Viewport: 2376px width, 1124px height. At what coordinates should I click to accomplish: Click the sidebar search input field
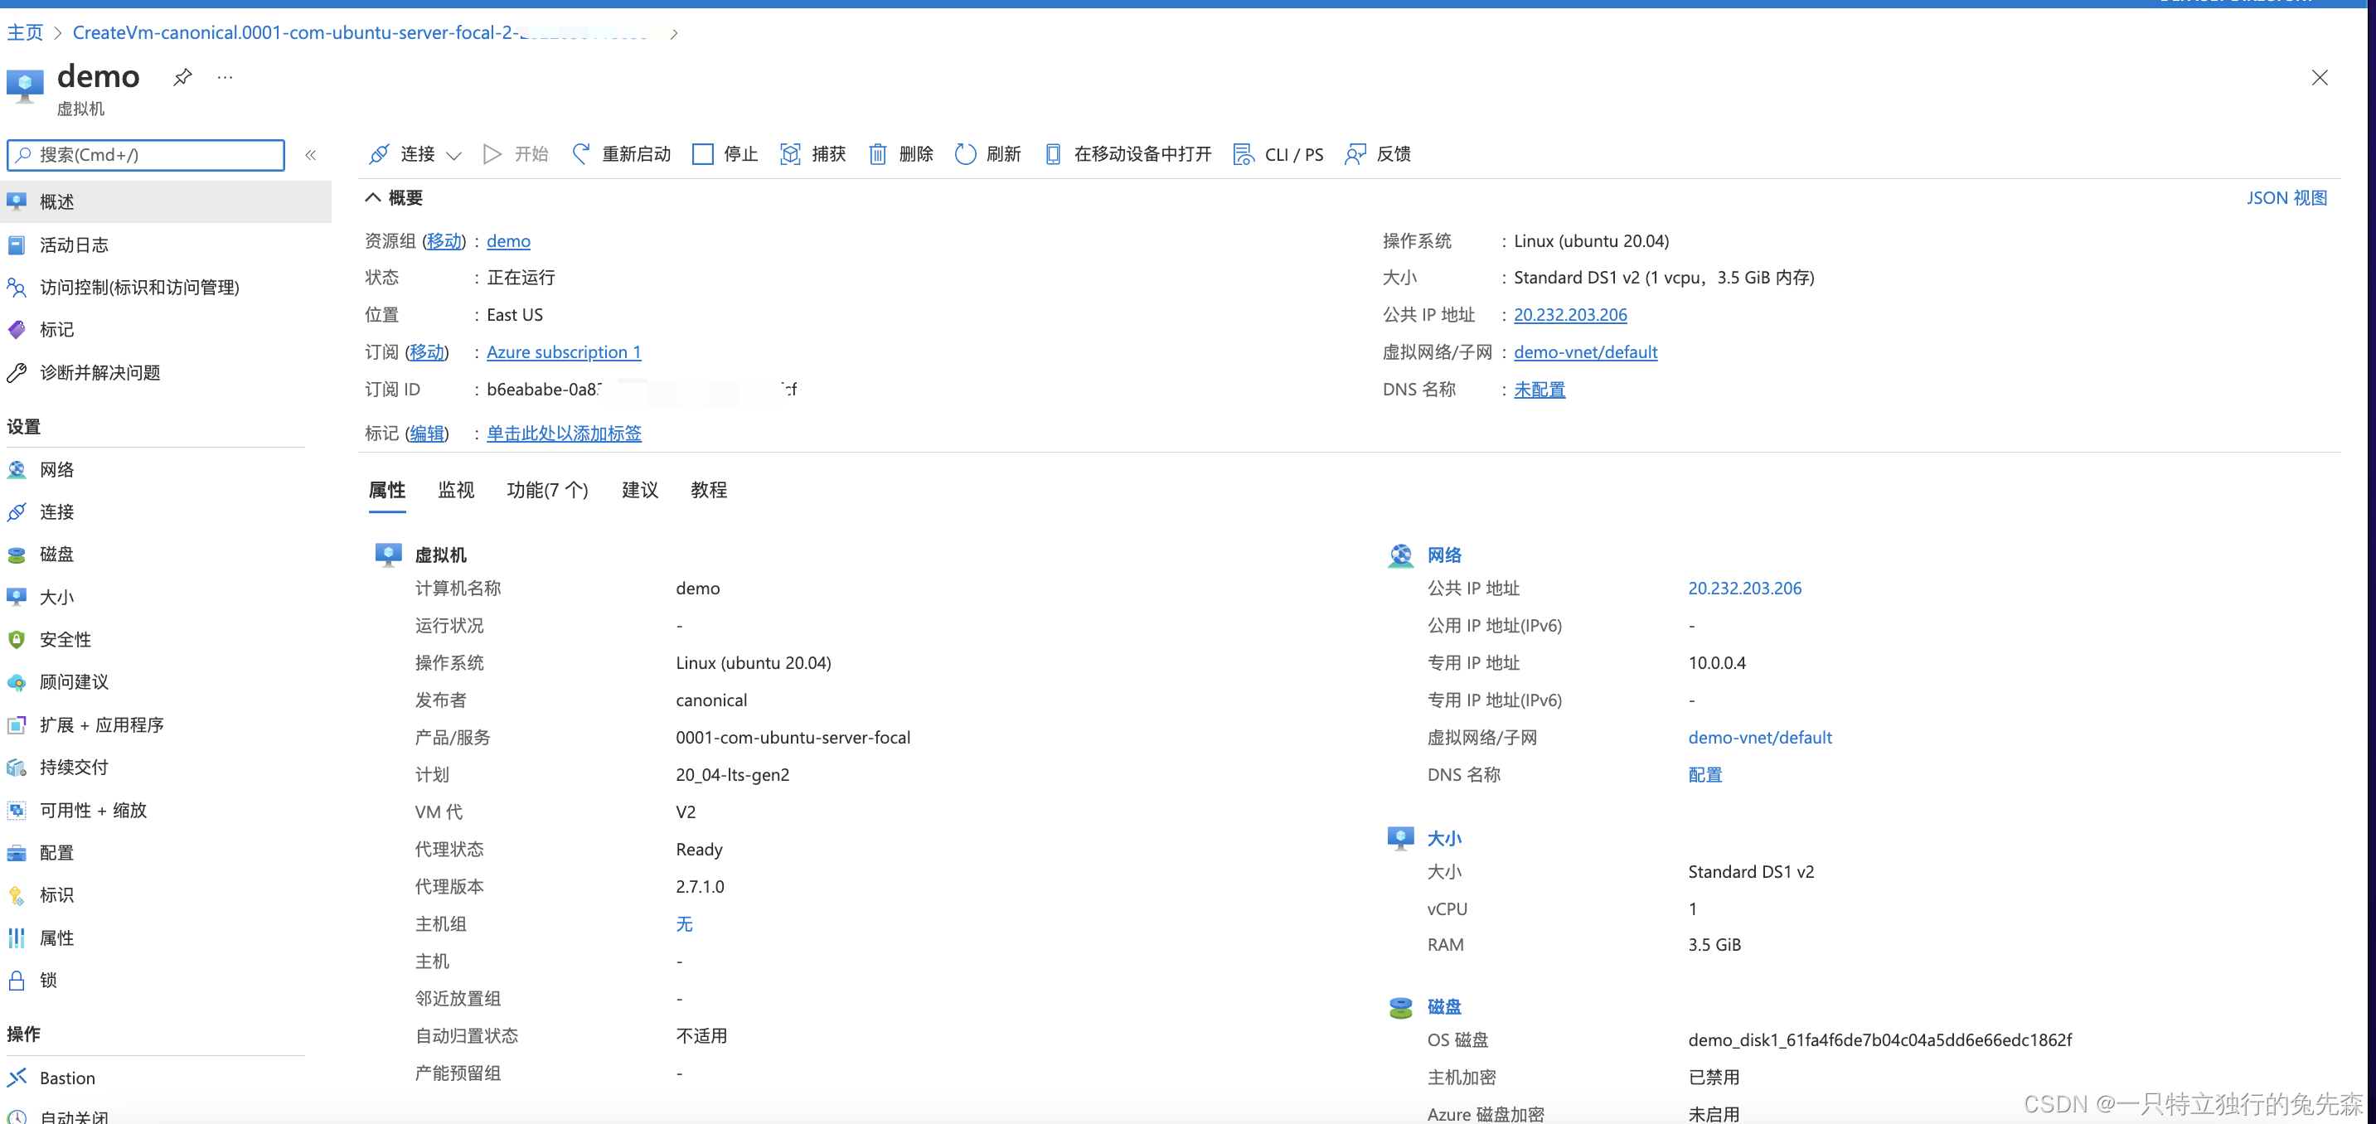point(157,155)
